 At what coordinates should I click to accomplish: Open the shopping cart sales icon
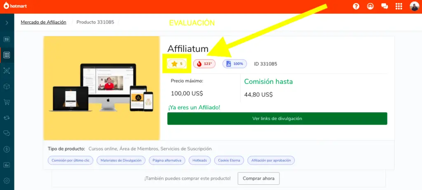tap(7, 102)
